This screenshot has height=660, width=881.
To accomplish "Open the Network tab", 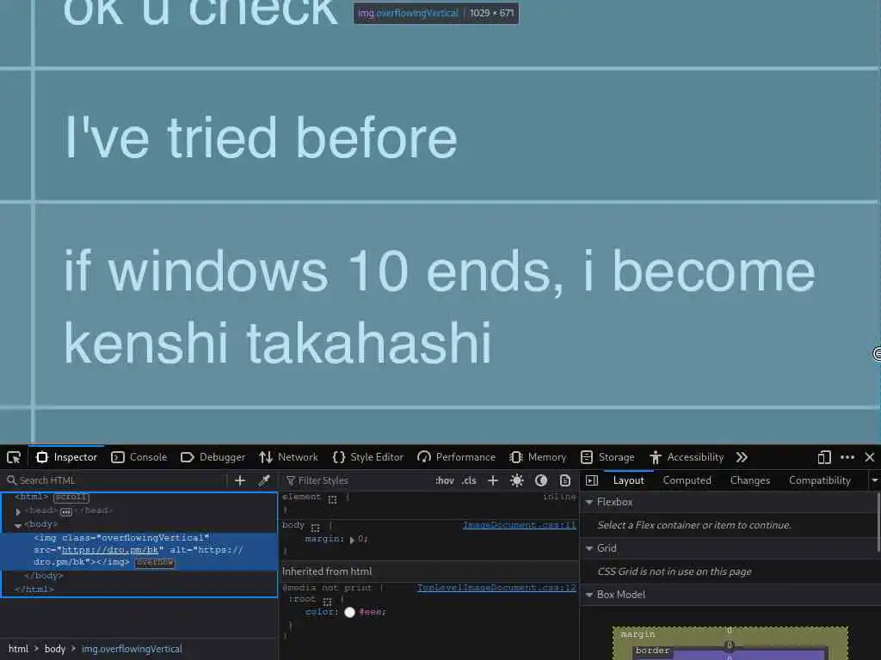I will point(289,457).
